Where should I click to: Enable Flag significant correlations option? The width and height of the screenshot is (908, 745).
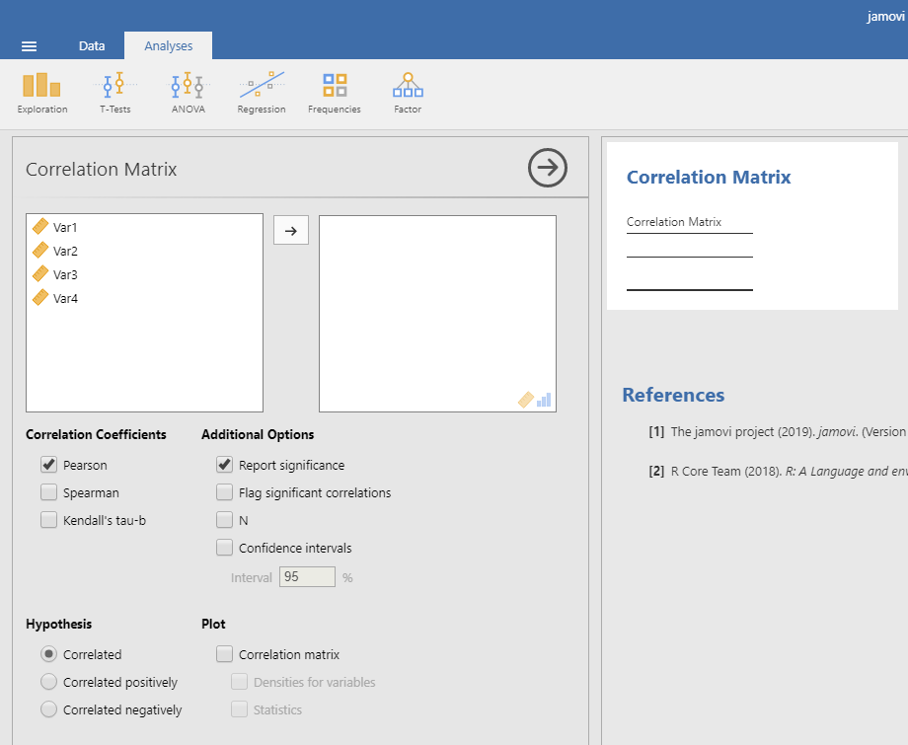pyautogui.click(x=224, y=492)
